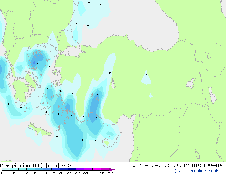Click the 30–35 mm purple legend box
Viewport: 226px width, 174px height.
pyautogui.click(x=80, y=169)
